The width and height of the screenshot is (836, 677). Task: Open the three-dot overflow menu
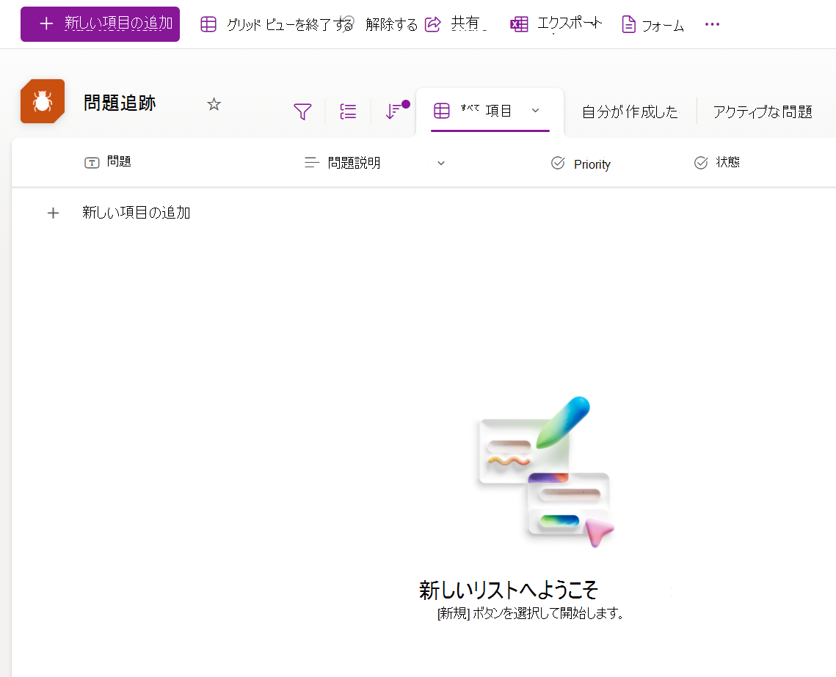click(712, 24)
